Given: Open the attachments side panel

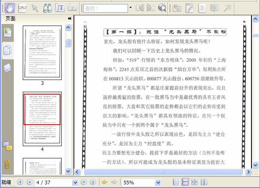Looking at the screenshot, I should 7,164.
